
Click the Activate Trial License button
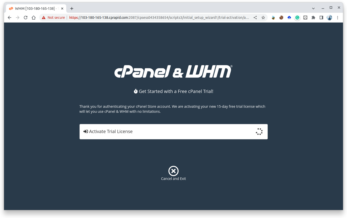173,132
